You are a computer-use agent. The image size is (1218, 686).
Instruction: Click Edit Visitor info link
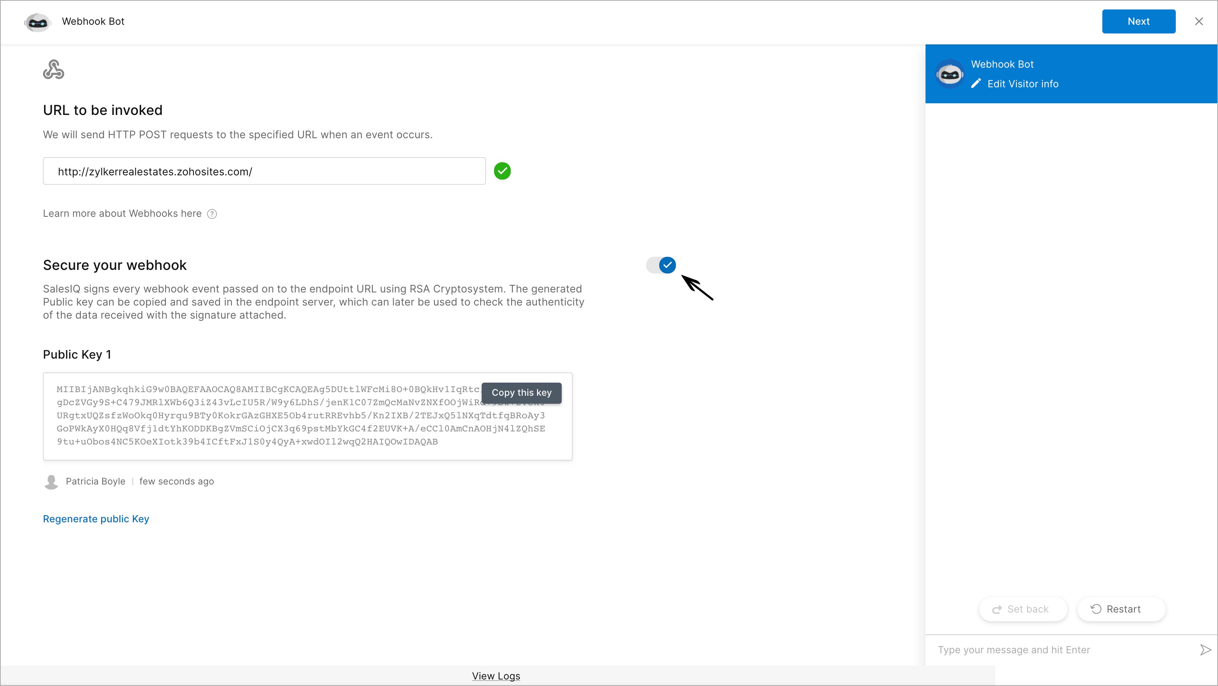pos(1023,84)
